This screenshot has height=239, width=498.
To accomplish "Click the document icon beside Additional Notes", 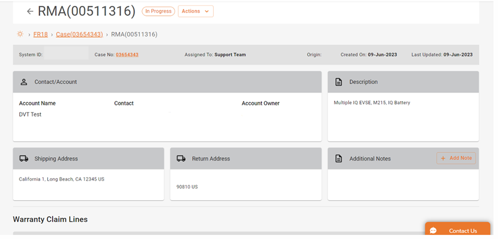I will pyautogui.click(x=339, y=158).
